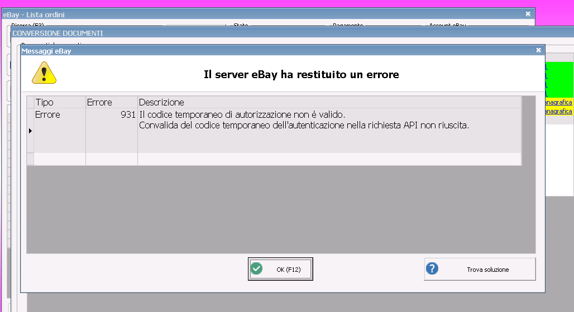The width and height of the screenshot is (574, 312).
Task: Select the Errore column header
Action: (x=112, y=102)
